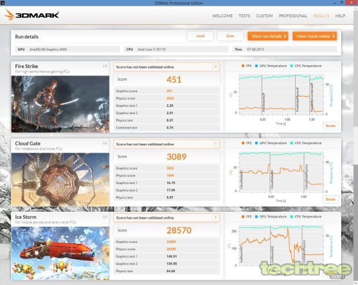The image size is (358, 285).
Task: Maximize the 3DMark window
Action: (x=342, y=3)
